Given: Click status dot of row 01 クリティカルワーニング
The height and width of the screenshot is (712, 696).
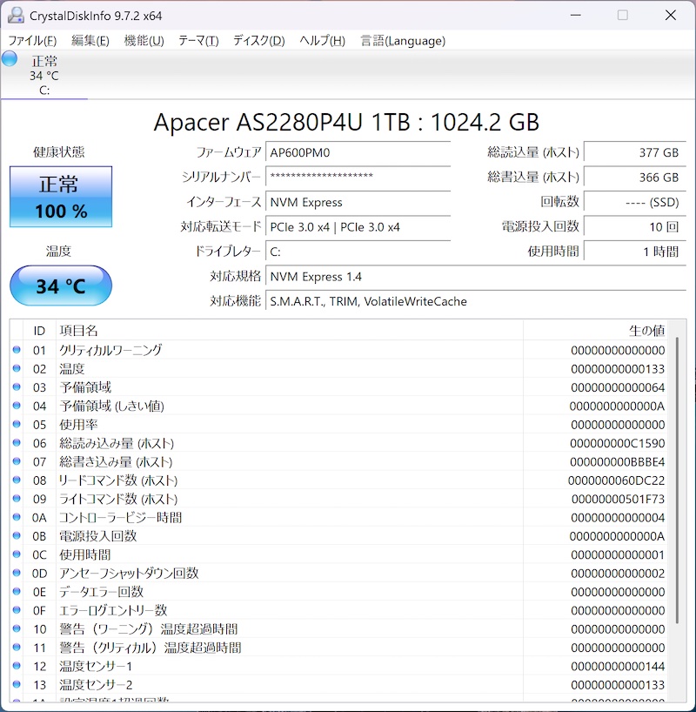Looking at the screenshot, I should [17, 350].
